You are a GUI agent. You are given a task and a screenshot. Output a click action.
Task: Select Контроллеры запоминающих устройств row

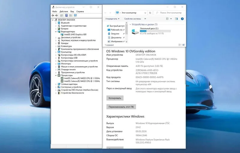point(78,61)
